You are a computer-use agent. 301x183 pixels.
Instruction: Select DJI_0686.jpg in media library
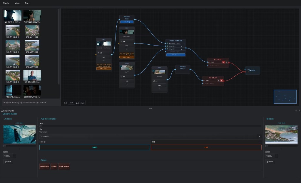click(x=32, y=45)
